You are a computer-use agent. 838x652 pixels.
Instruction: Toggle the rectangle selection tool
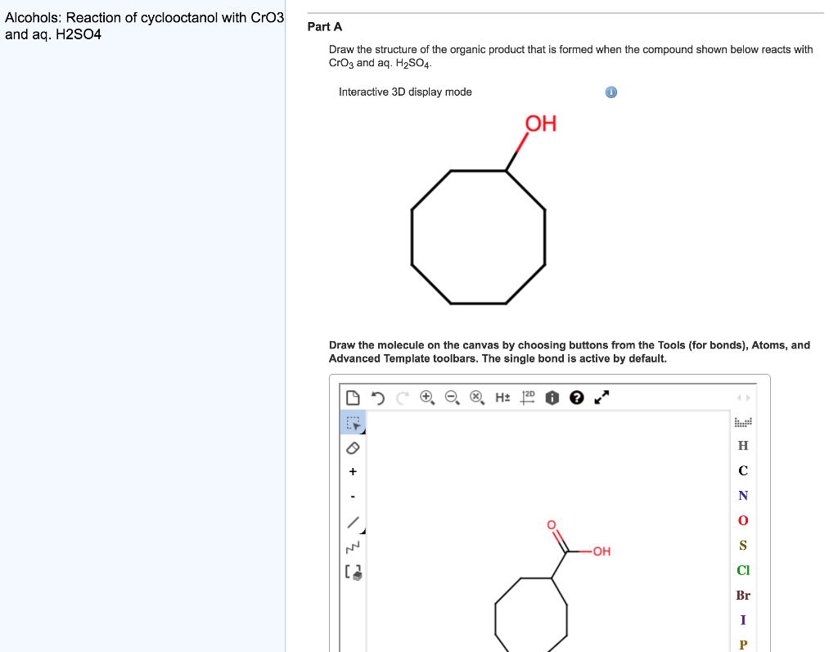pyautogui.click(x=353, y=423)
